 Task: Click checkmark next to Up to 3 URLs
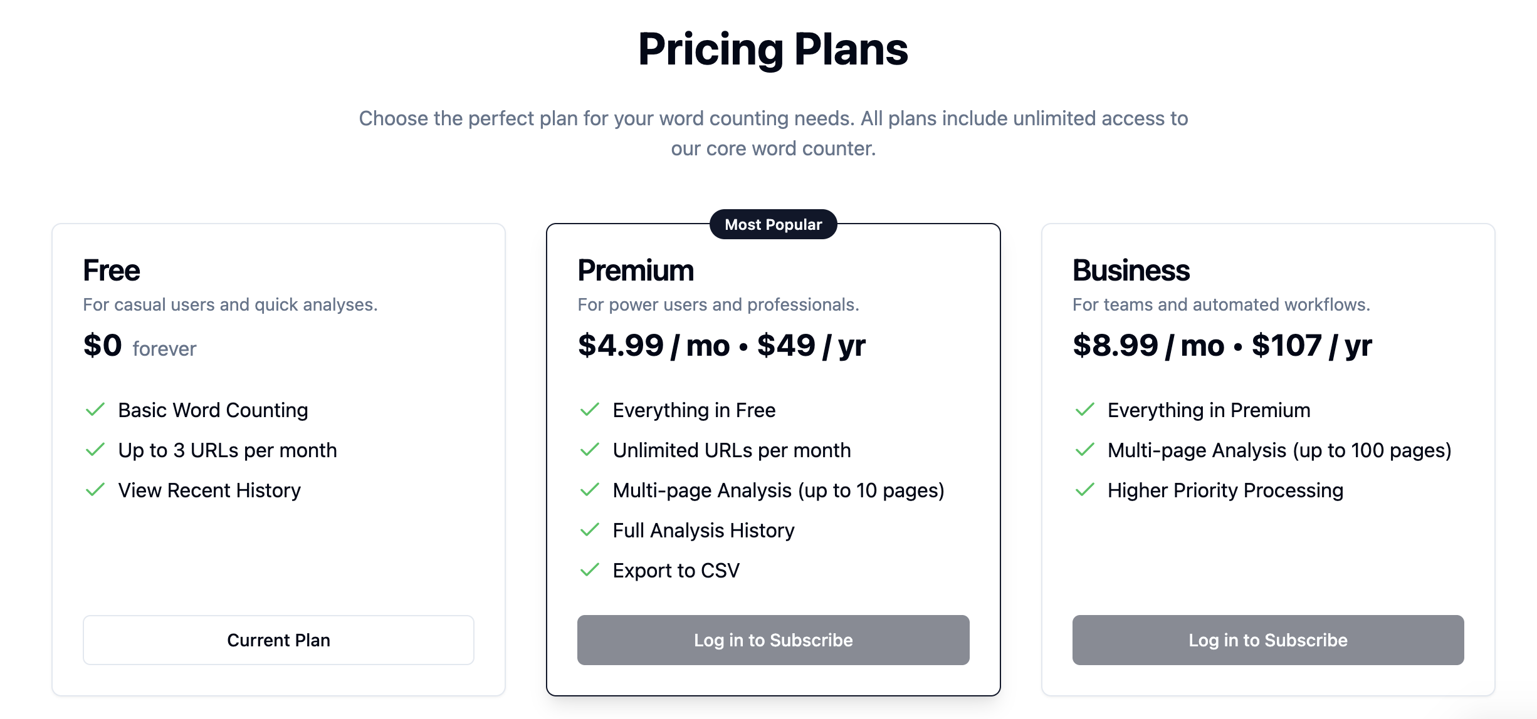point(95,450)
